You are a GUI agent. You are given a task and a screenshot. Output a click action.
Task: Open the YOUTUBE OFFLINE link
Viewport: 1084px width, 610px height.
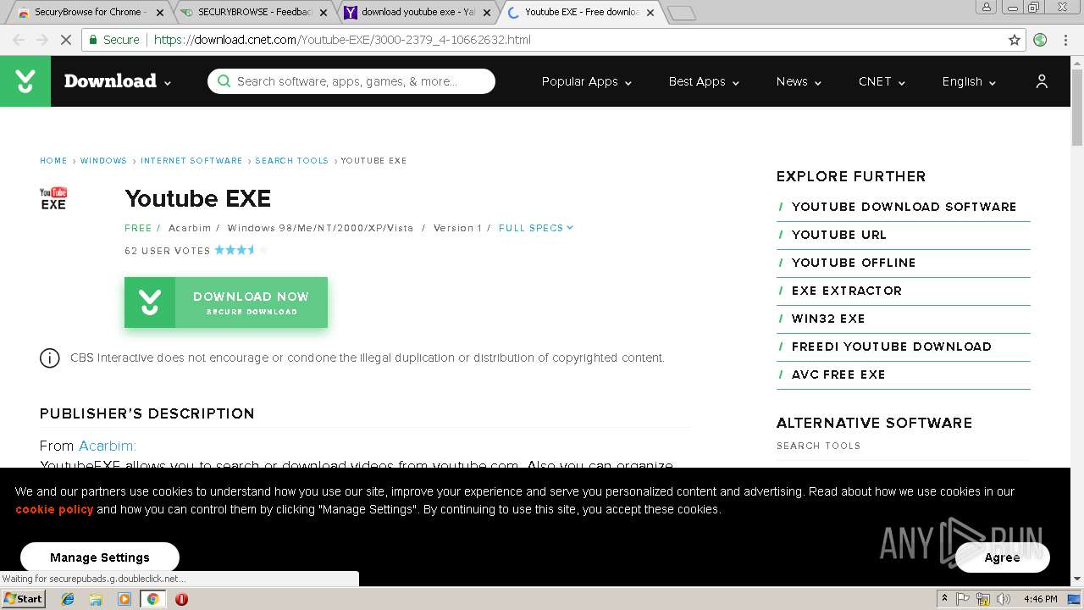(854, 263)
